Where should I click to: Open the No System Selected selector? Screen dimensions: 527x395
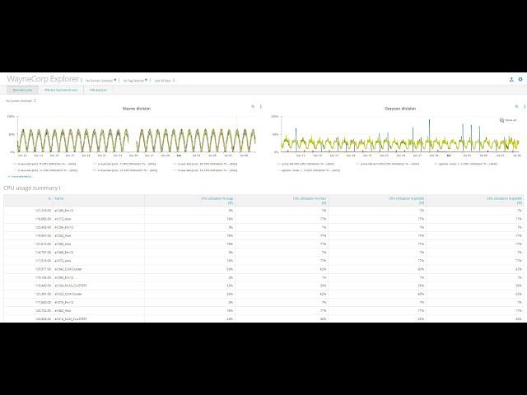point(21,100)
